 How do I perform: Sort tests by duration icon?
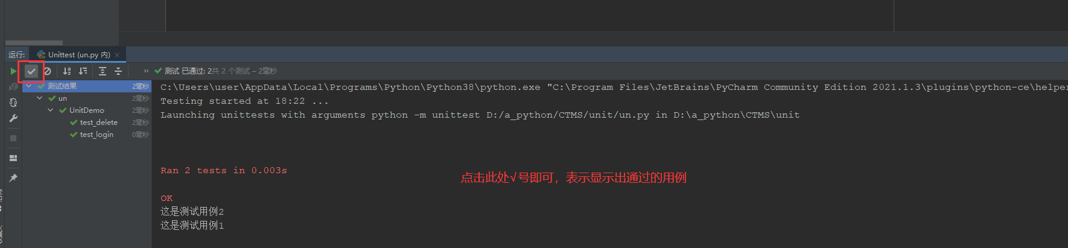click(x=83, y=71)
